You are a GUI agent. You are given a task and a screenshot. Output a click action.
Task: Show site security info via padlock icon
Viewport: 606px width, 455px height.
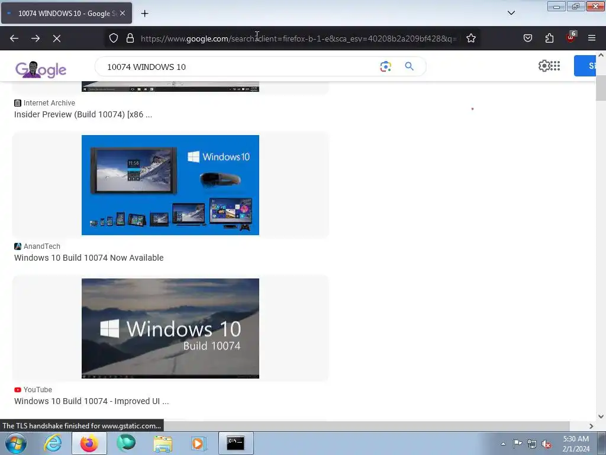point(130,39)
